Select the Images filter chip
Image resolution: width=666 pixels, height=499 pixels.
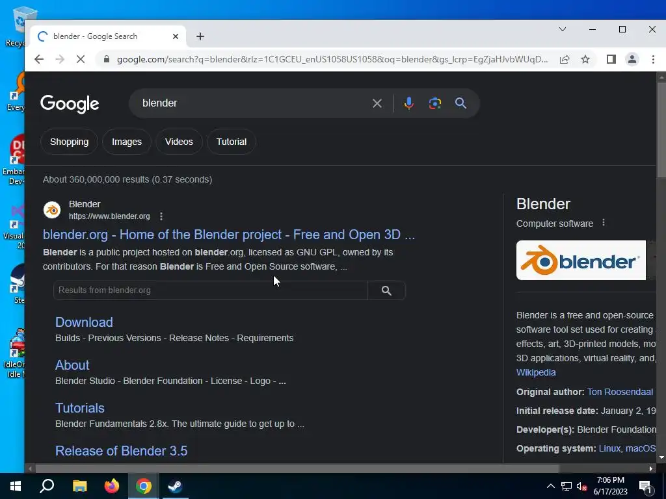coord(127,142)
